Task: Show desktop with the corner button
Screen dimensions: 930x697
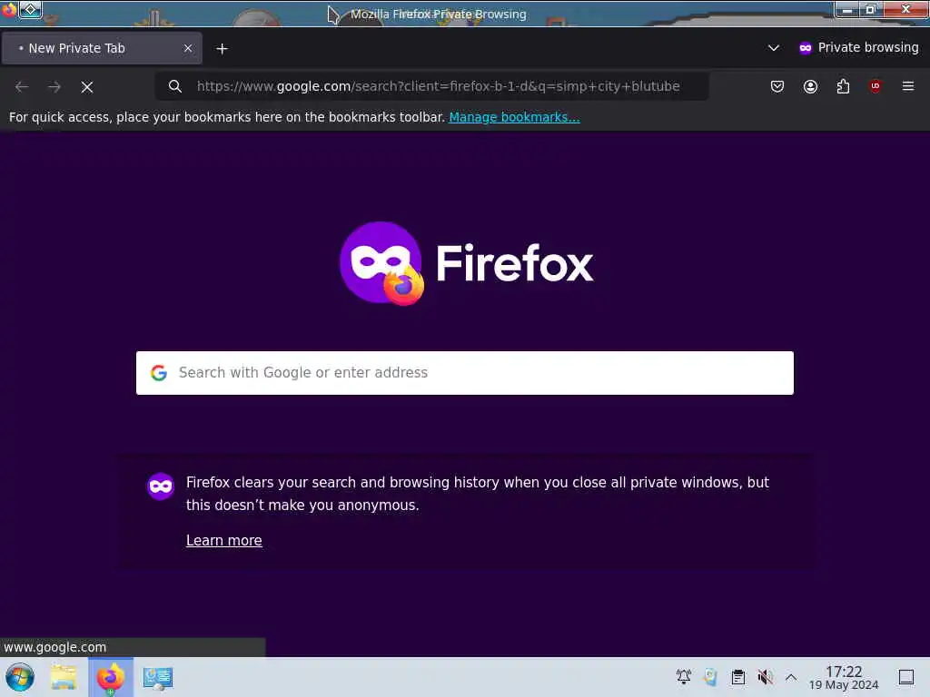Action: [906, 677]
